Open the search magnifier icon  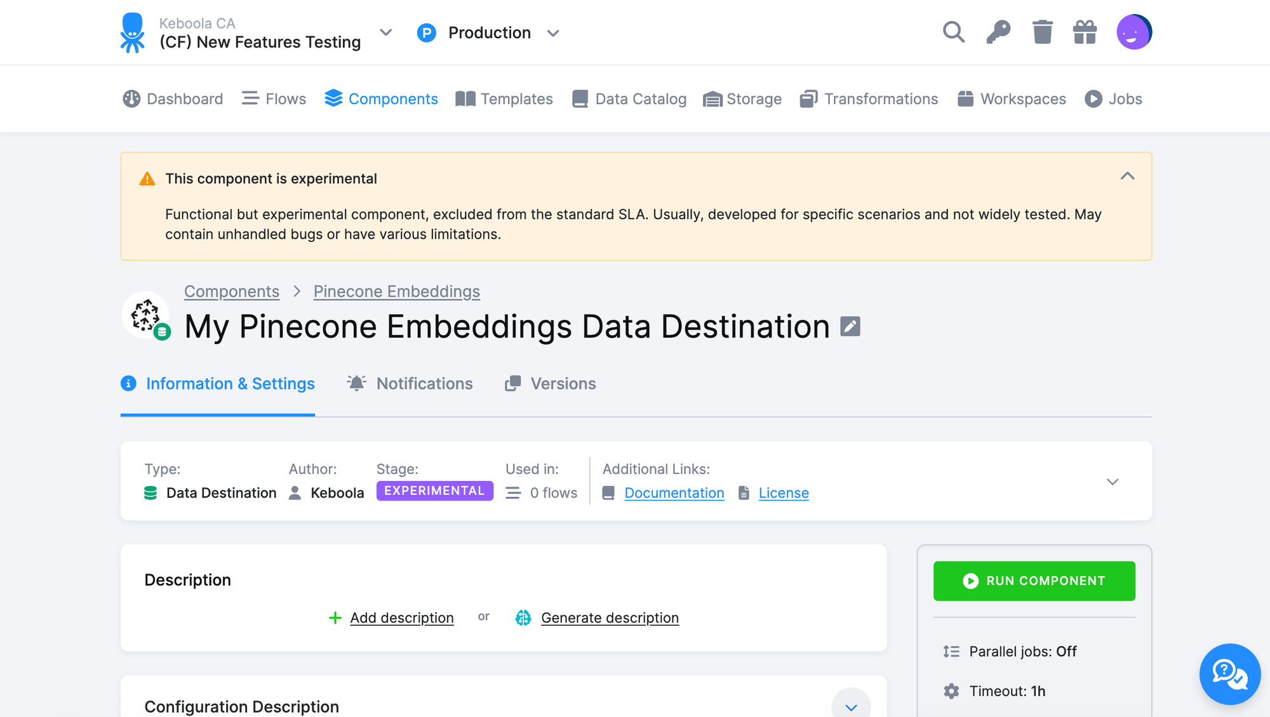click(x=953, y=32)
